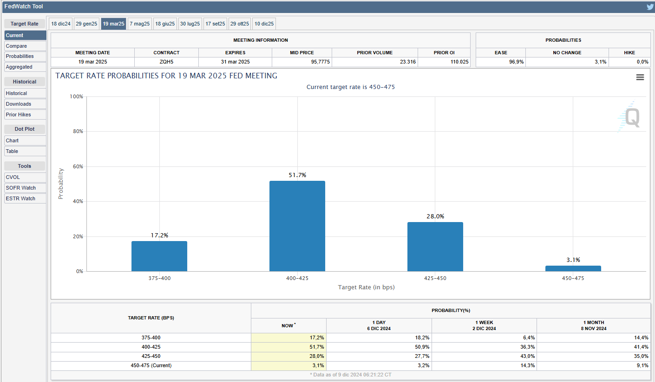Switch to the 29 gen25 meeting tab
This screenshot has width=655, height=382.
point(87,24)
